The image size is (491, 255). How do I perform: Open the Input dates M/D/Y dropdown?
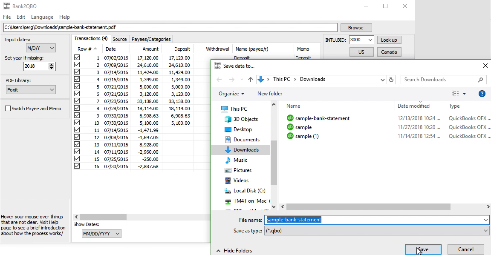(41, 48)
